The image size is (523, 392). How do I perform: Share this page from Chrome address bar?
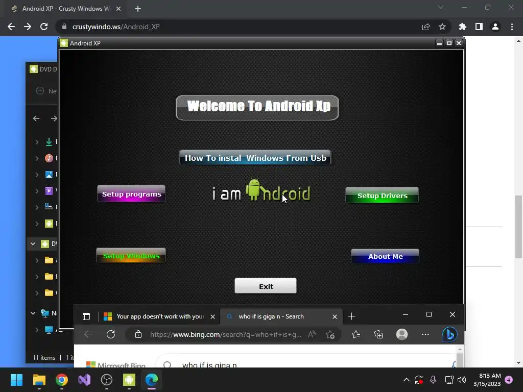click(426, 27)
